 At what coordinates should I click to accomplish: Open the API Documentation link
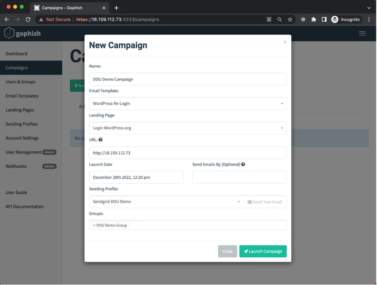[x=25, y=206]
